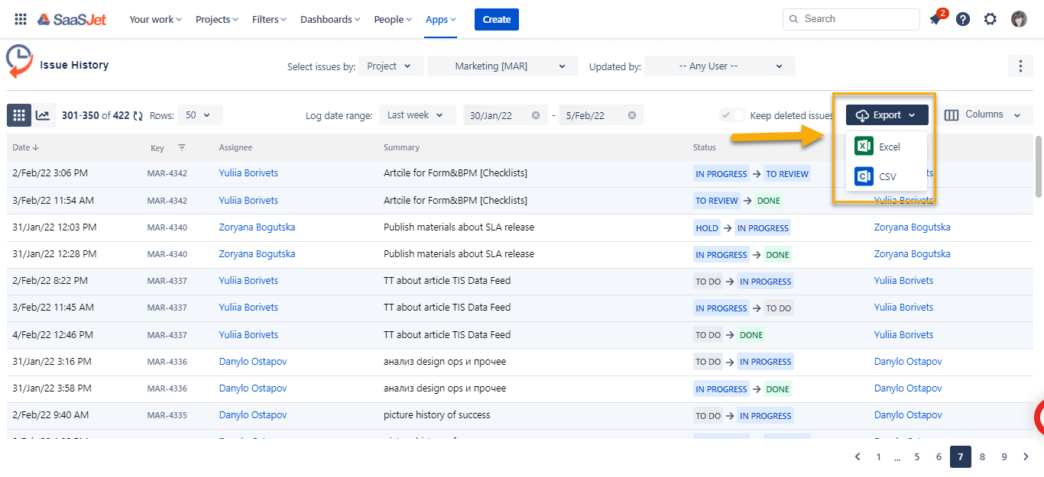Clear the 30/Jan/22 start date
The height and width of the screenshot is (477, 1044).
click(x=536, y=115)
